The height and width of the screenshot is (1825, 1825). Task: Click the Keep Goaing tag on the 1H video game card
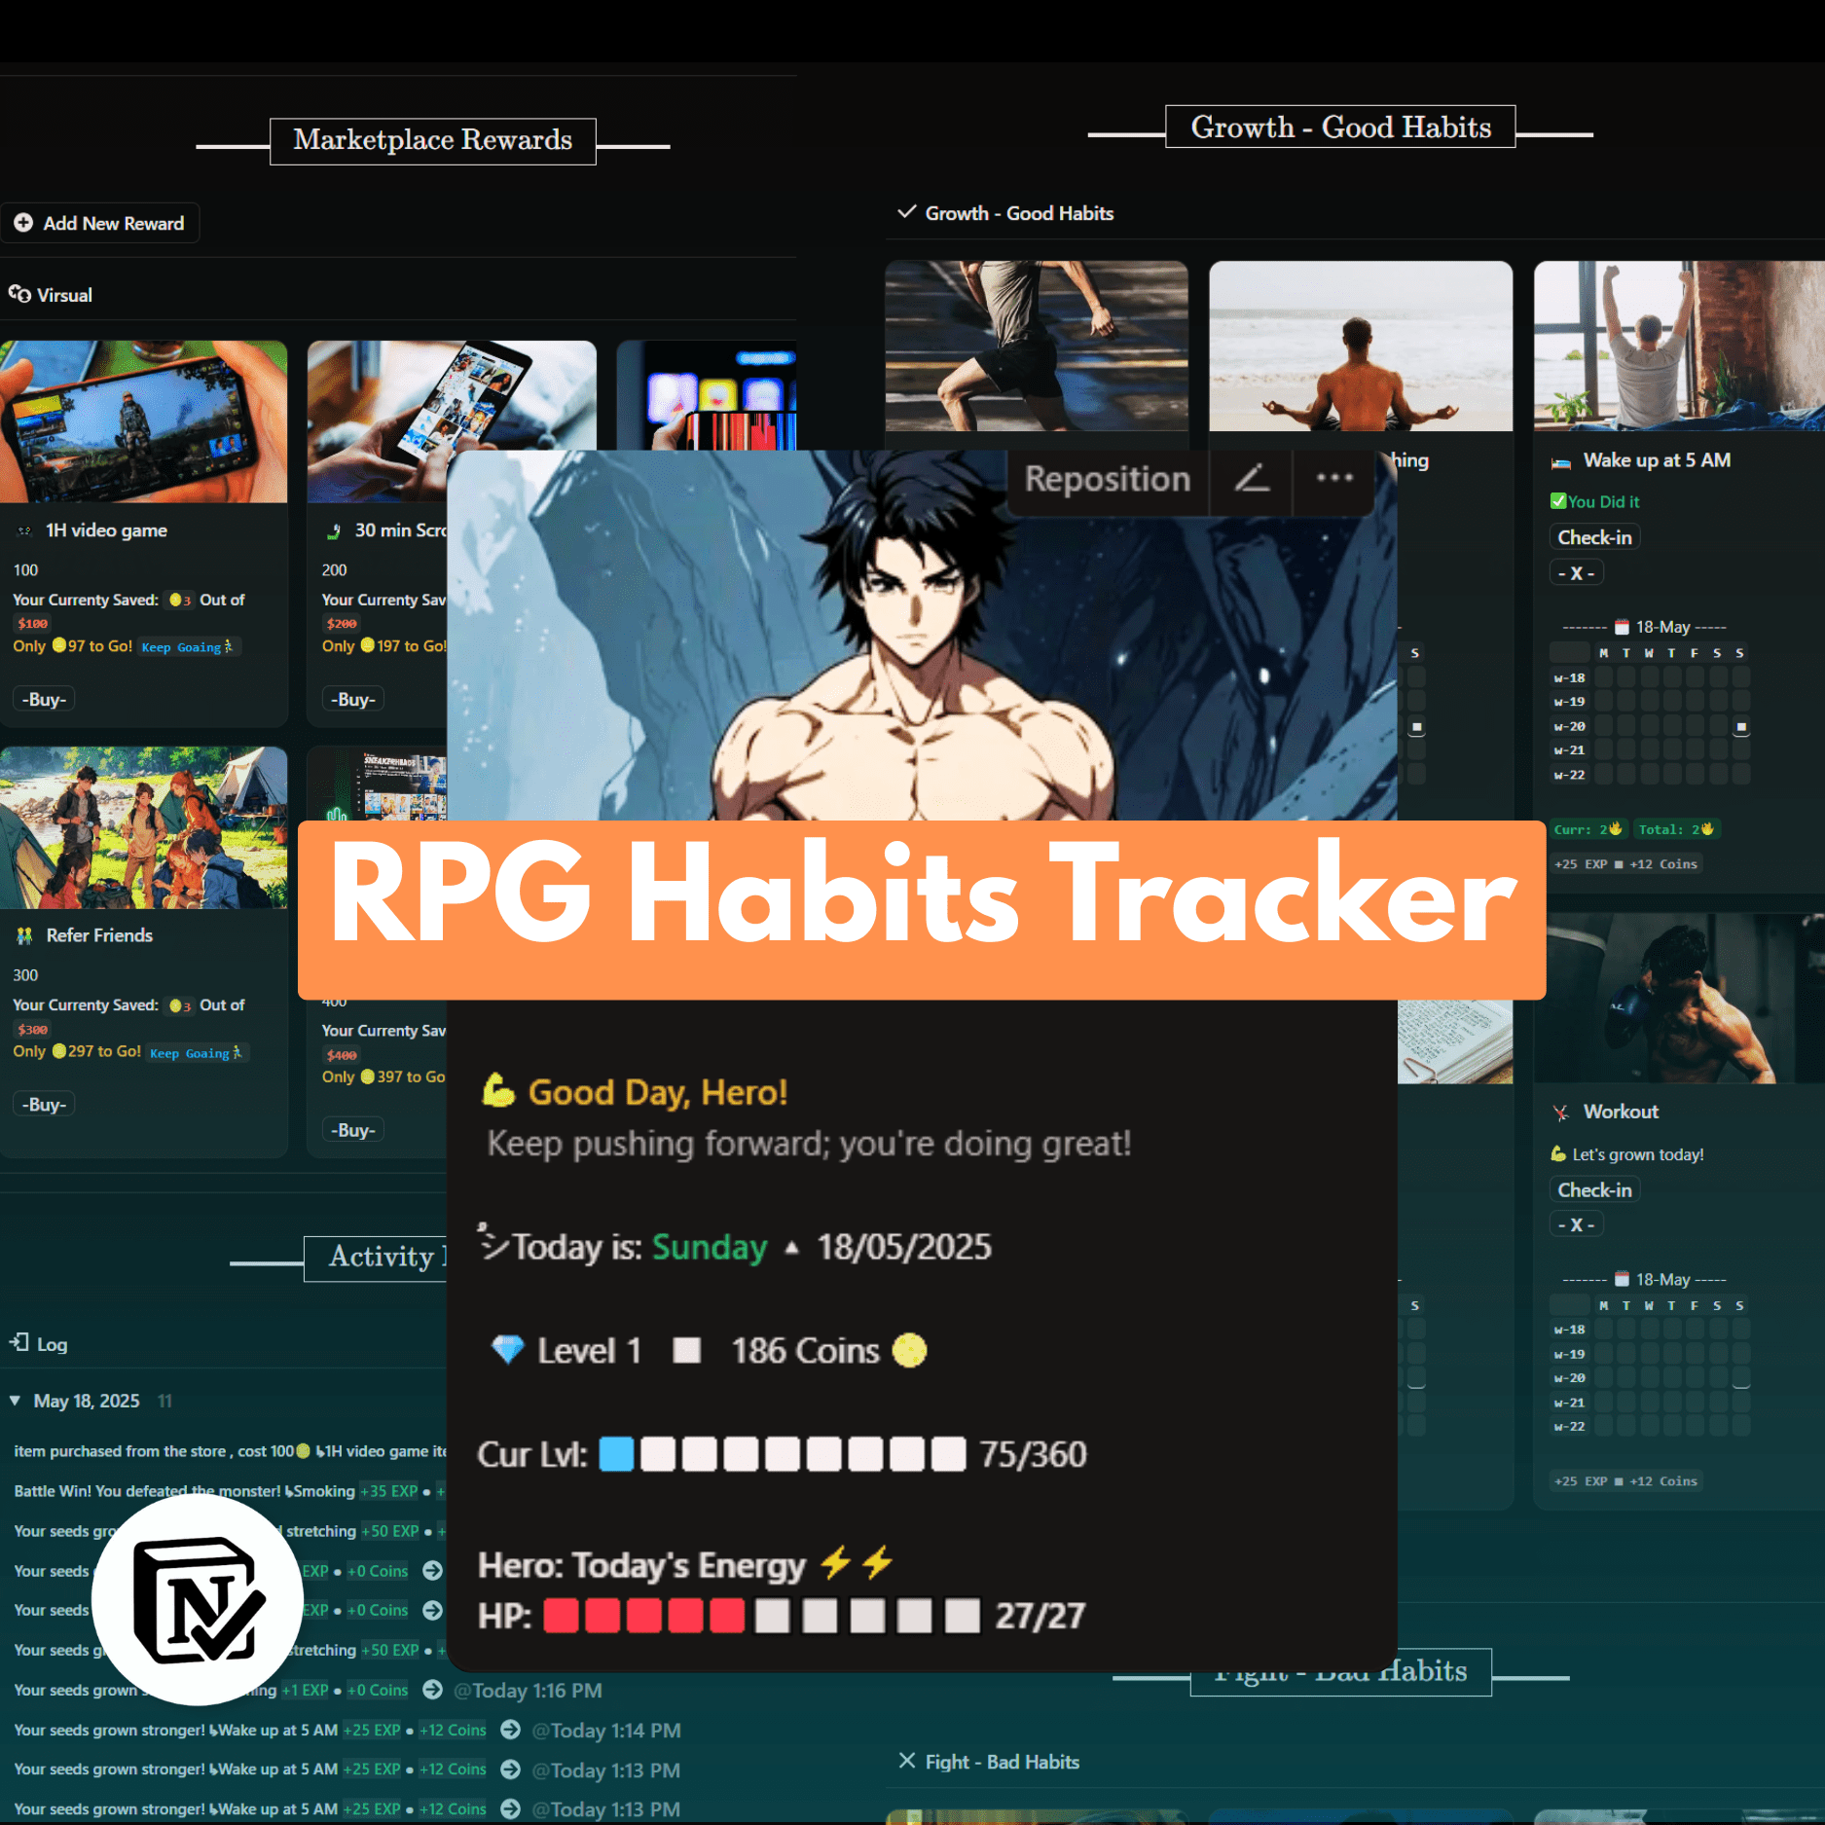188,647
